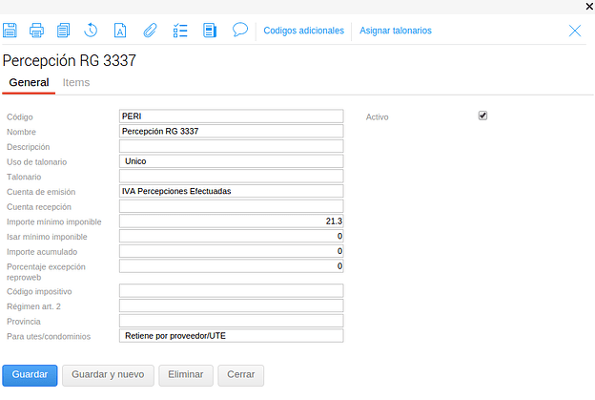
Task: Click the Cuenta de emisión field
Action: pos(231,191)
